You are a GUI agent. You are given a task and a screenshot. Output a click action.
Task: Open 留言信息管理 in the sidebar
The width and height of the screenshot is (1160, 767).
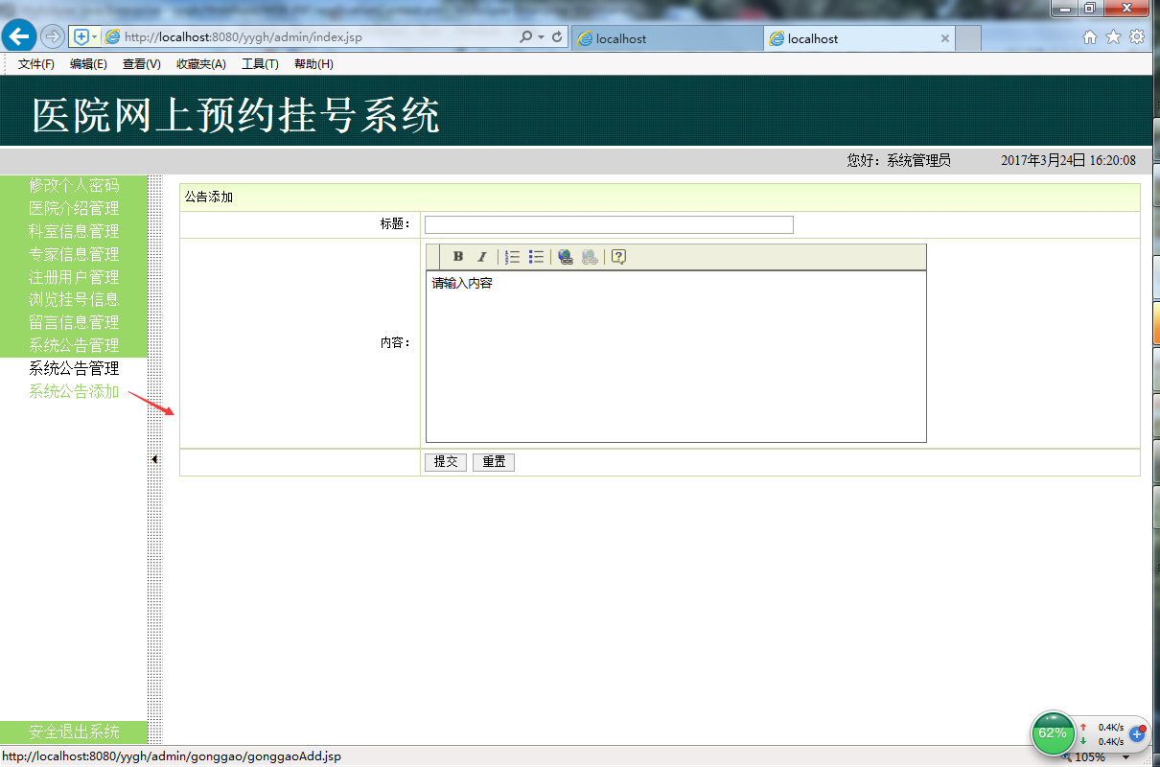pyautogui.click(x=74, y=322)
